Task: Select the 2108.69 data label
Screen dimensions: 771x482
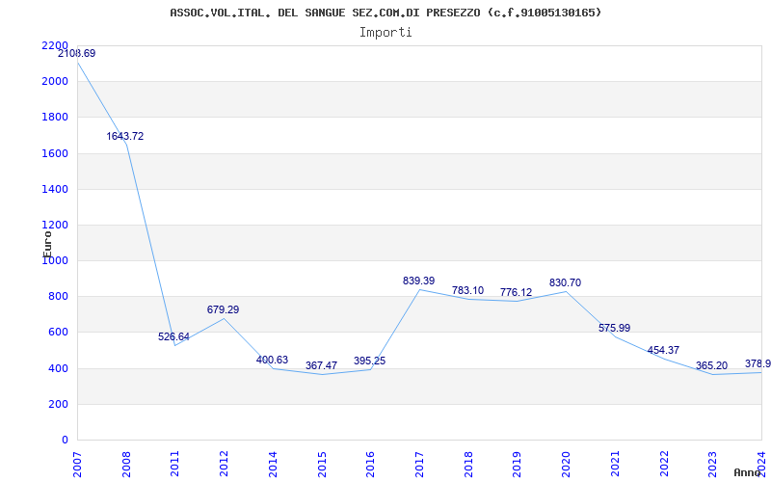Action: pos(77,54)
